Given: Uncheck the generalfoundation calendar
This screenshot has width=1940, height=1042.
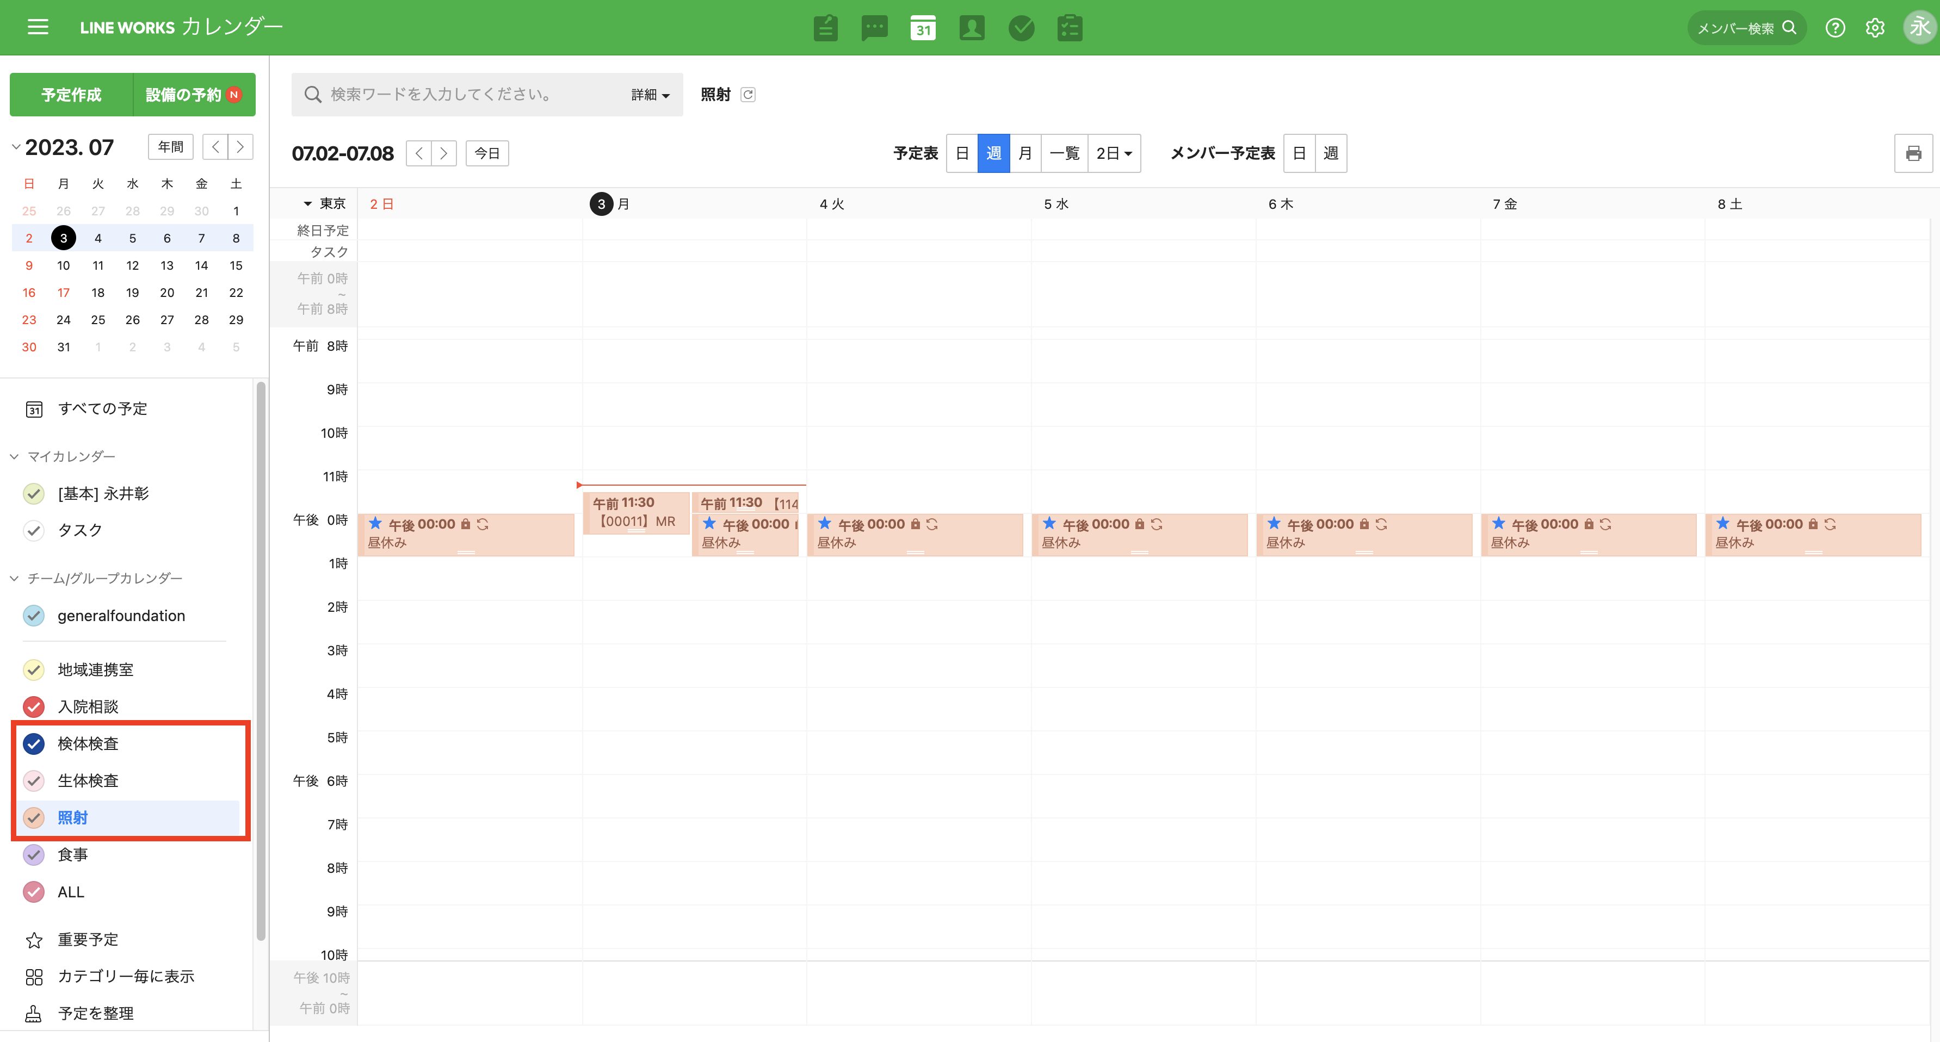Looking at the screenshot, I should coord(34,616).
